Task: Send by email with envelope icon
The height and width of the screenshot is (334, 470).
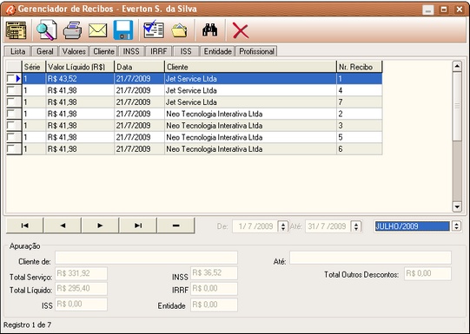Action: (97, 30)
